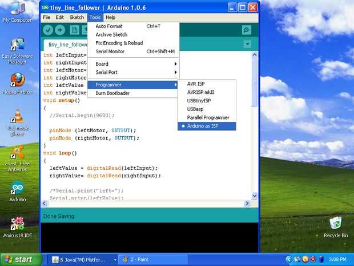354x266 pixels.
Task: Open avast! Free Antivirus desktop icon
Action: coord(17,158)
